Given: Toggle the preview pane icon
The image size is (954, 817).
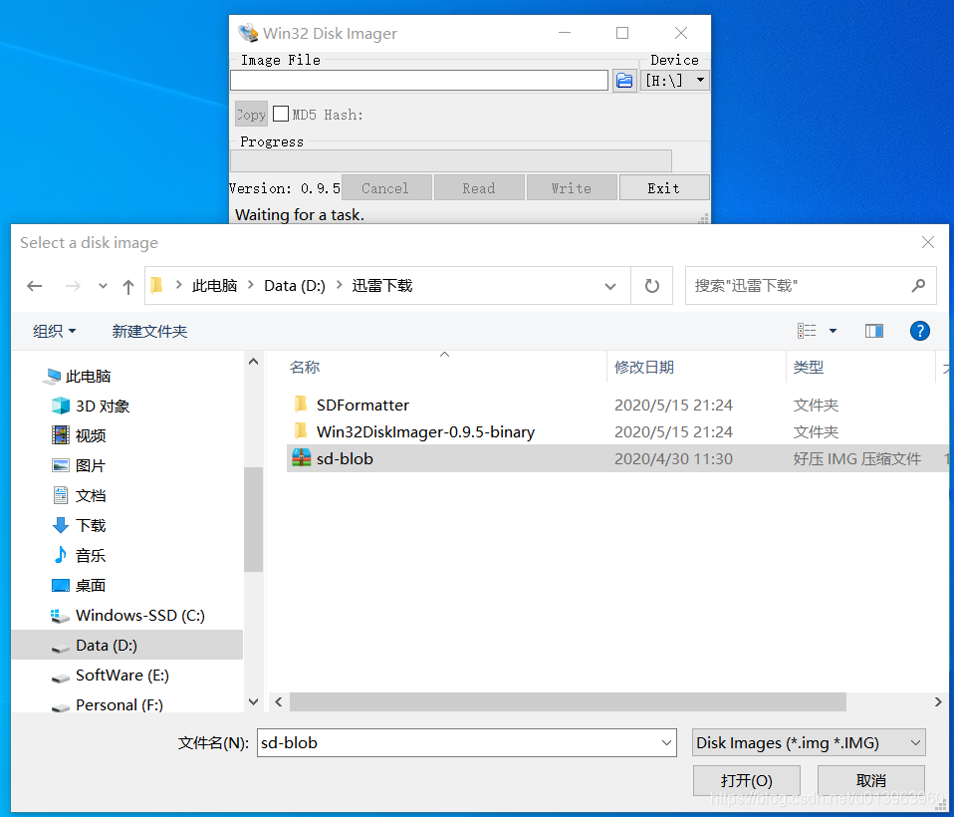Looking at the screenshot, I should (x=874, y=331).
